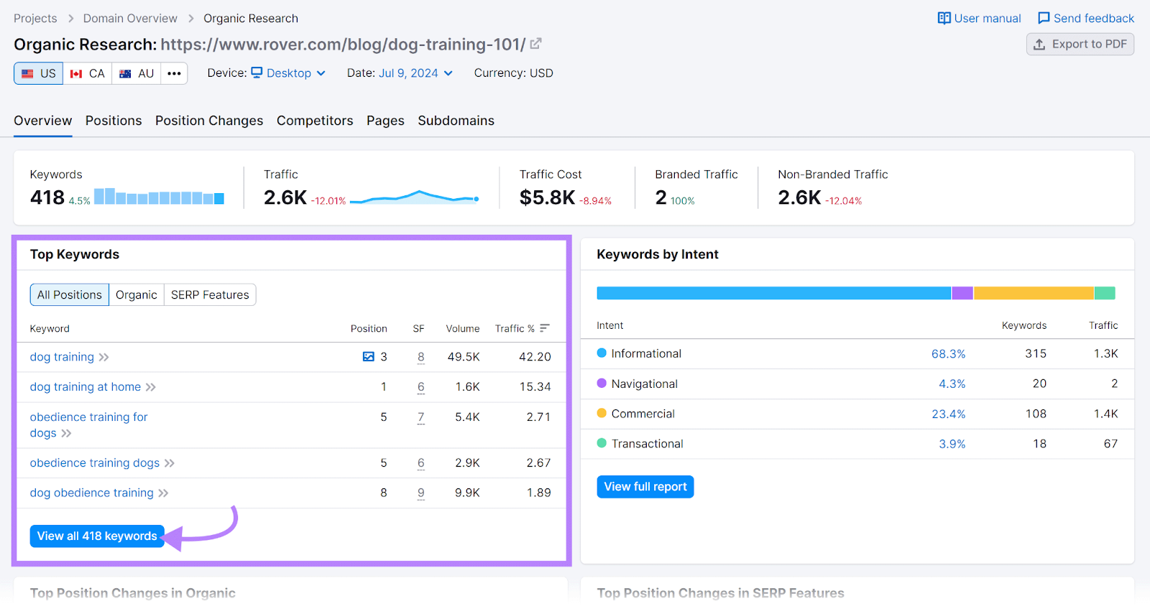Switch to the Position Changes tab
The image size is (1150, 609).
(209, 121)
